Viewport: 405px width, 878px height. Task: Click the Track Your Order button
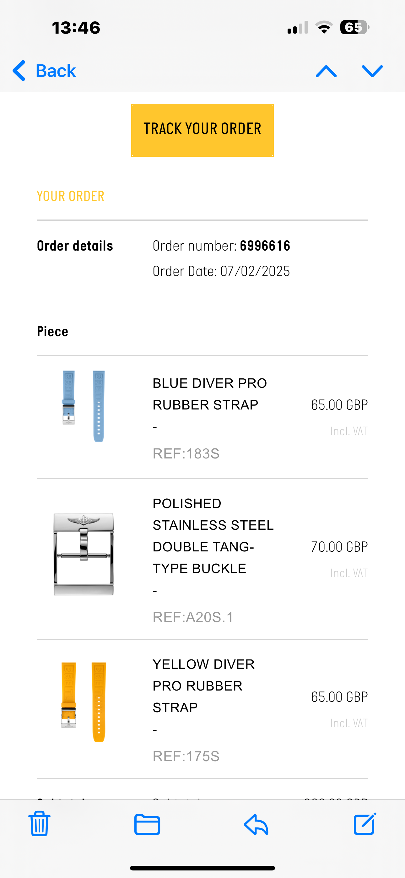coord(202,130)
